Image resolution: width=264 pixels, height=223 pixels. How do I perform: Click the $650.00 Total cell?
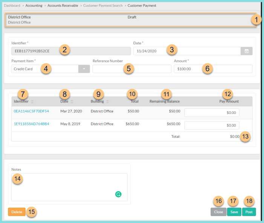(132, 124)
